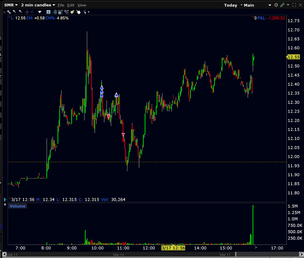Click the red sell marker near 12.12
Screen dimensions: 304x258
coord(123,135)
